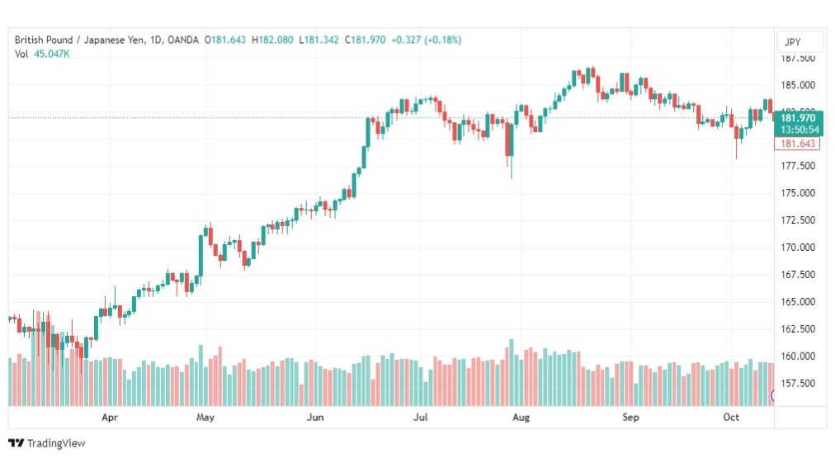
Task: Click the current price label 181.970
Action: (798, 118)
